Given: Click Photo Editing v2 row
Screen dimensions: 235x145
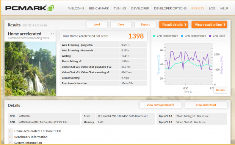Looking at the screenshot, I should coord(103,61).
